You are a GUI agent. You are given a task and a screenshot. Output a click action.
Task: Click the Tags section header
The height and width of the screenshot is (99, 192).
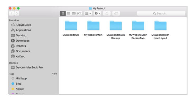[12, 74]
